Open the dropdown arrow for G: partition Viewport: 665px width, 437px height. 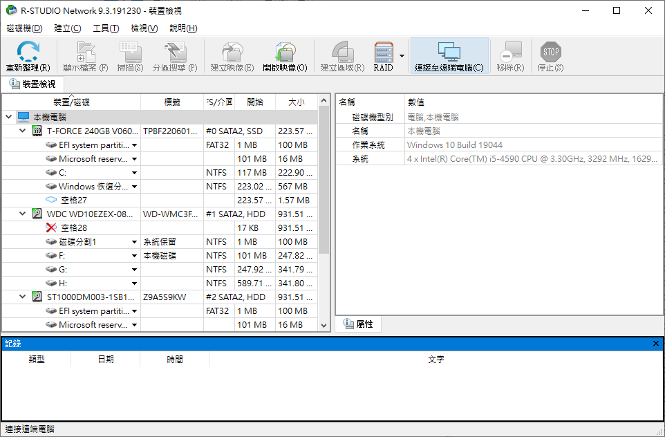[x=134, y=270]
